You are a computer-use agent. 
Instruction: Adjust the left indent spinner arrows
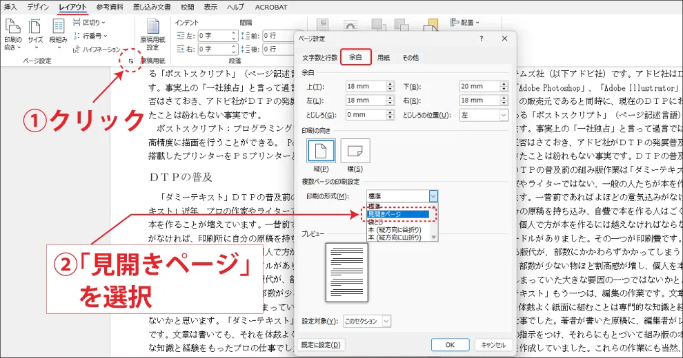click(x=234, y=36)
